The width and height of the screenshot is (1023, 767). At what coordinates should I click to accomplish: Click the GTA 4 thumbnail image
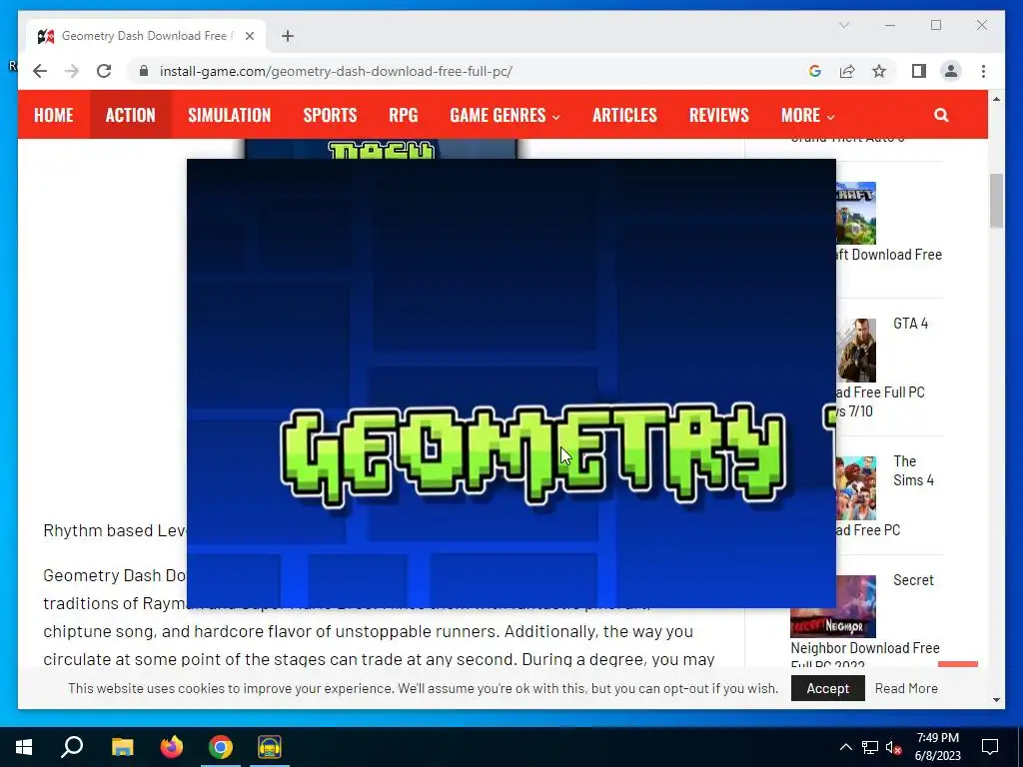[x=856, y=351]
